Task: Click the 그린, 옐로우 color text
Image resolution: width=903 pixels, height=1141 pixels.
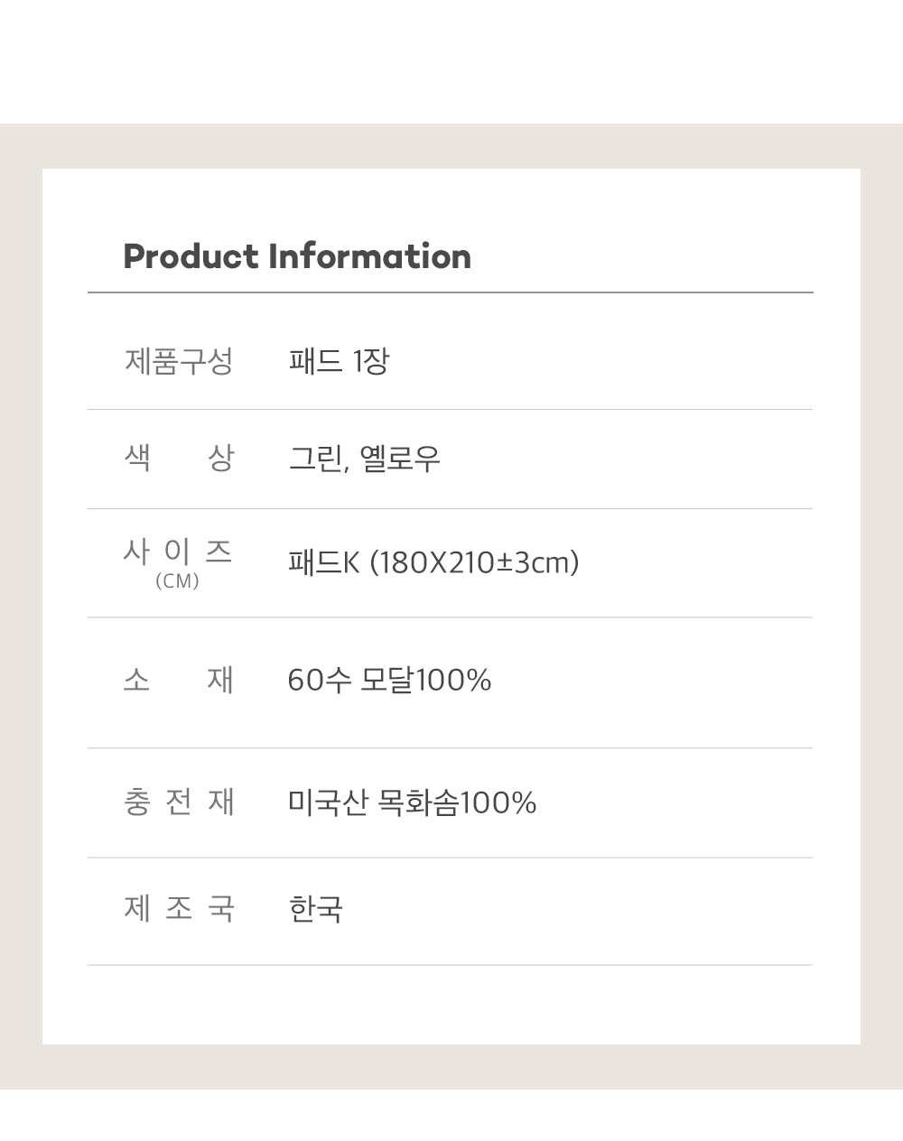Action: coord(364,459)
